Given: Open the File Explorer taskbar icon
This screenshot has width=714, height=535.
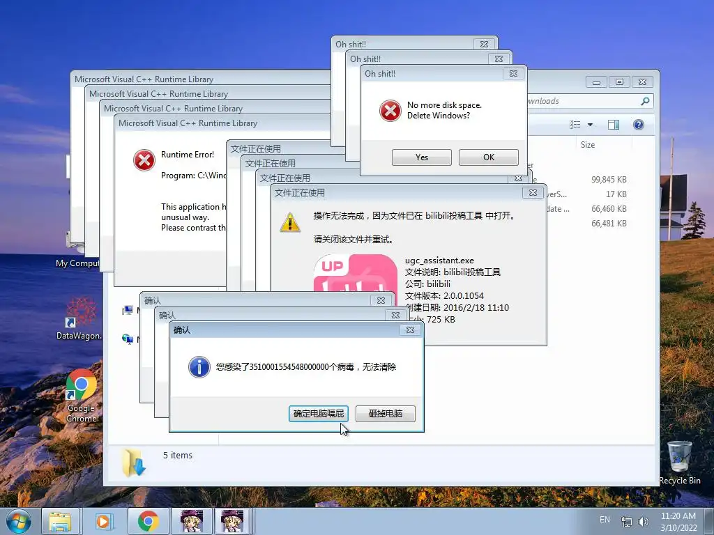Looking at the screenshot, I should click(x=60, y=521).
